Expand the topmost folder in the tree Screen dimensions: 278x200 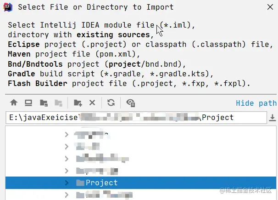pyautogui.click(x=67, y=134)
